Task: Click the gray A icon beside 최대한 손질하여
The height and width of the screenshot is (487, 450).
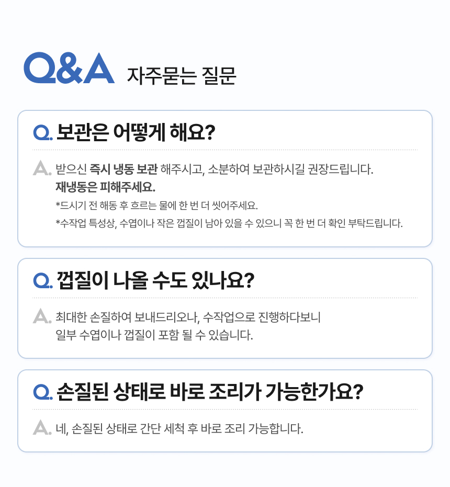Action: tap(42, 316)
